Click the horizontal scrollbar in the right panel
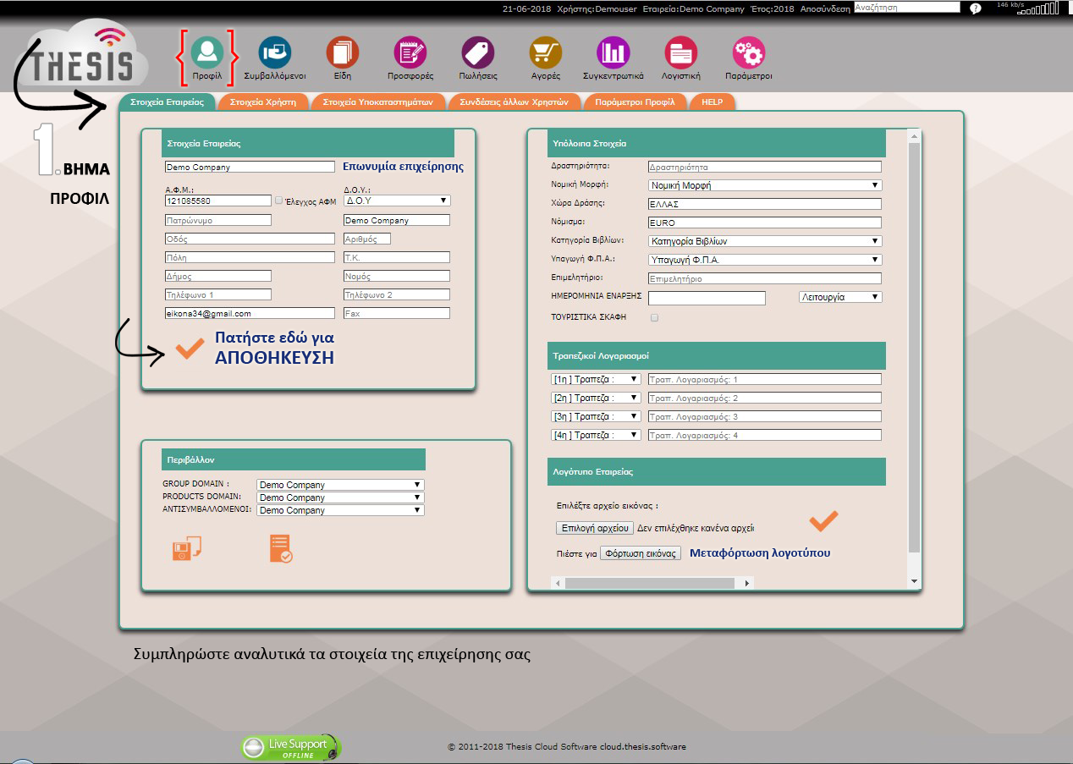This screenshot has height=764, width=1073. pyautogui.click(x=649, y=583)
